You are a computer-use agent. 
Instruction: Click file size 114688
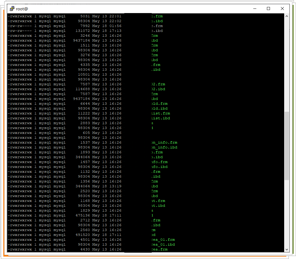coord(83,89)
